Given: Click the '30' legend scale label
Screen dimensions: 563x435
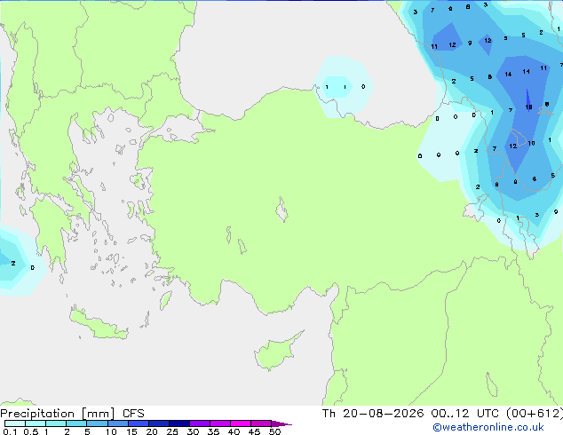Looking at the screenshot, I should [x=193, y=431].
